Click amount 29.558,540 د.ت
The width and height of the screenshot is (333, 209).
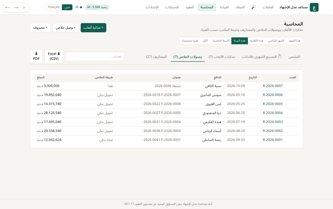(x=49, y=131)
